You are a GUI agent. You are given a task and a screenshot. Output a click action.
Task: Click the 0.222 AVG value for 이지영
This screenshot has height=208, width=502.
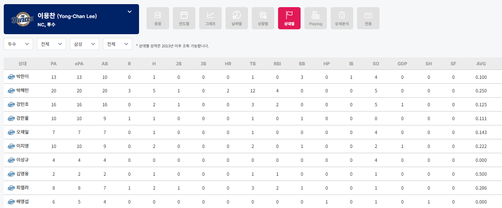[x=481, y=146]
